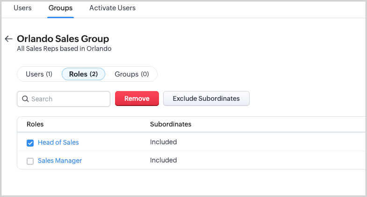This screenshot has width=367, height=197.
Task: Click the Orlando Sales Group heading
Action: point(63,39)
